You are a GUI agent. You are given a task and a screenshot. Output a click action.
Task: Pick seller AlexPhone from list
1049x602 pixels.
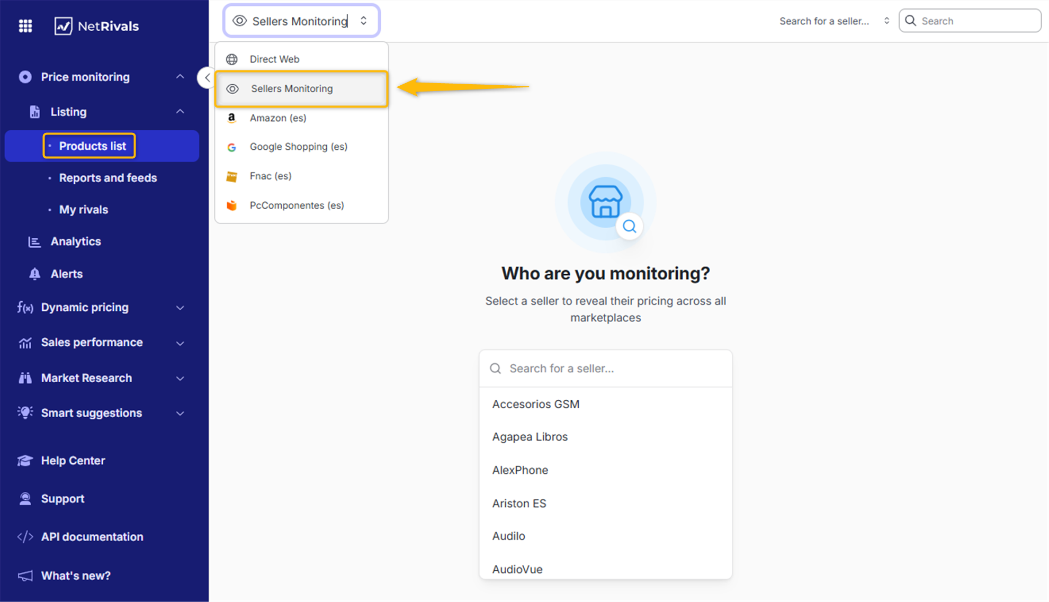520,470
